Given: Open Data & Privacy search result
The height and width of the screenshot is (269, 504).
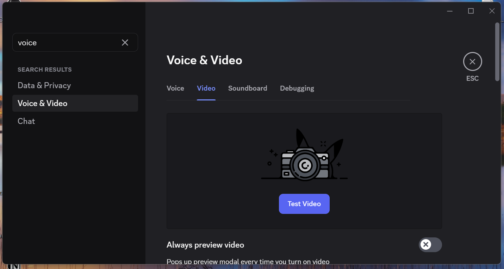Looking at the screenshot, I should (x=75, y=85).
